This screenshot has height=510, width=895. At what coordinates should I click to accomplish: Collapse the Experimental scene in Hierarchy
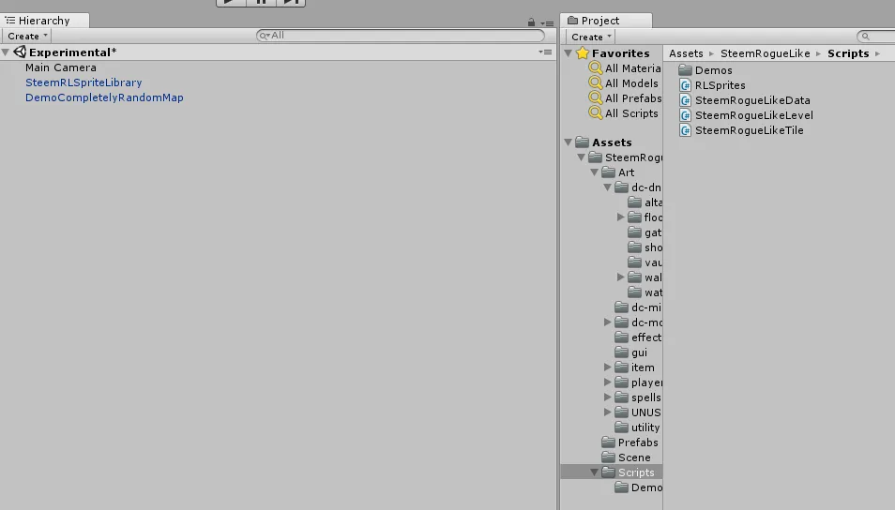5,52
